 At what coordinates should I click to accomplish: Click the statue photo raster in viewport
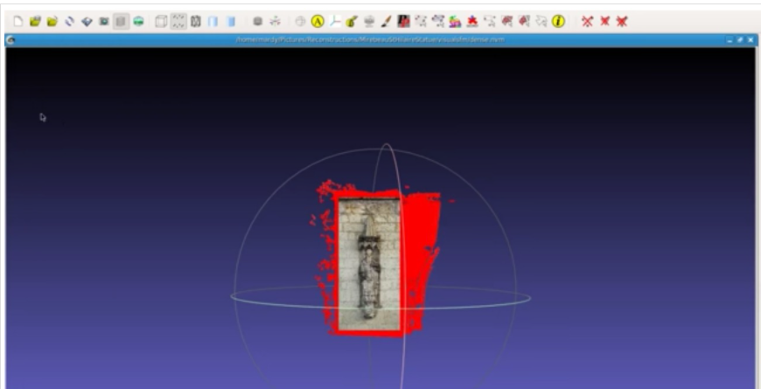point(369,264)
